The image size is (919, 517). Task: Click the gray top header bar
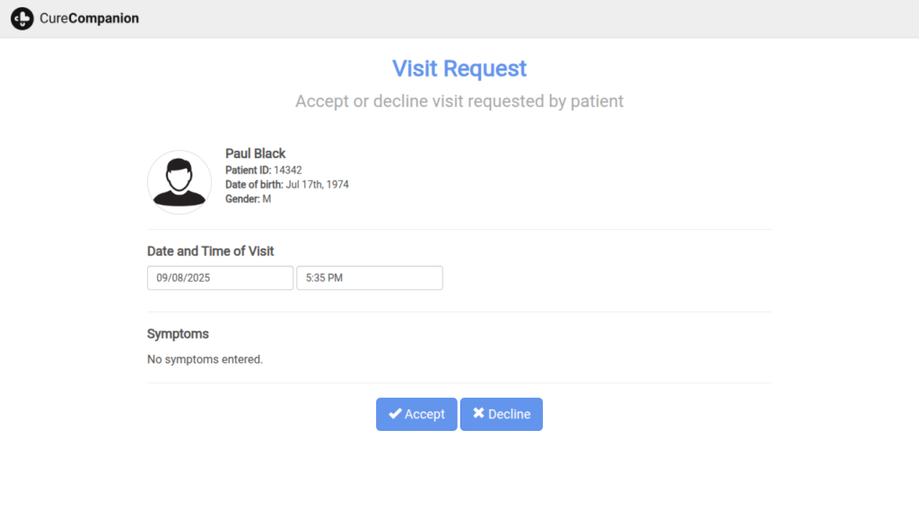point(538,18)
